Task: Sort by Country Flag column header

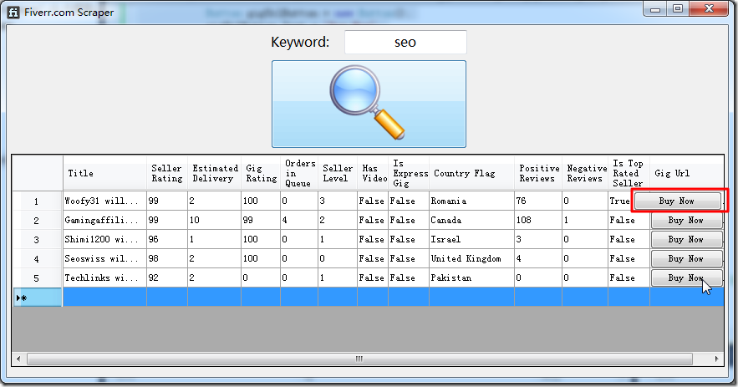Action: [471, 173]
